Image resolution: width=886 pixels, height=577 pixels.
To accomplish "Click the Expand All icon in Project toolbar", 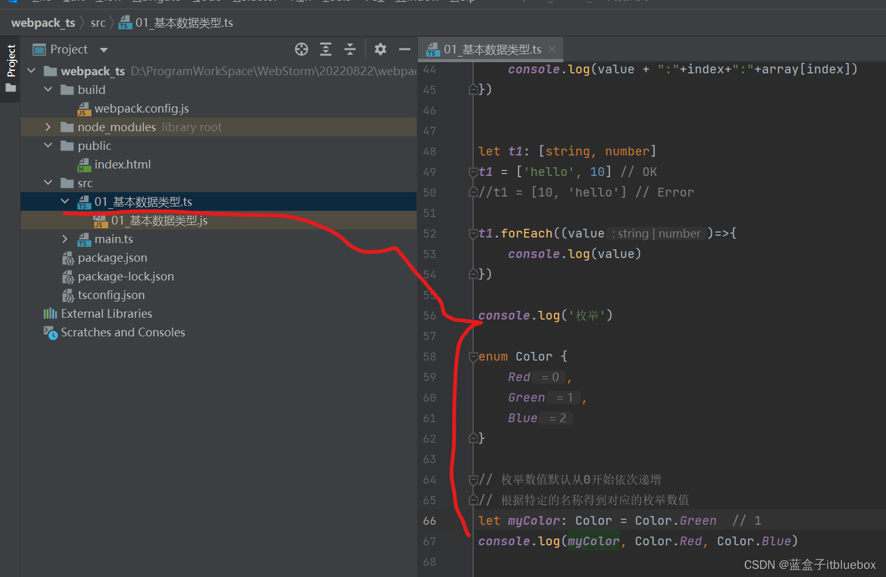I will [x=326, y=49].
